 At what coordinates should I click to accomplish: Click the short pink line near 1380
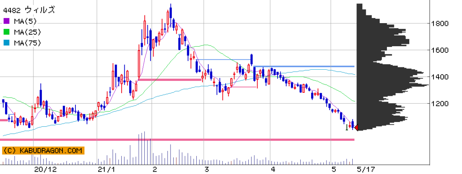pos(170,80)
